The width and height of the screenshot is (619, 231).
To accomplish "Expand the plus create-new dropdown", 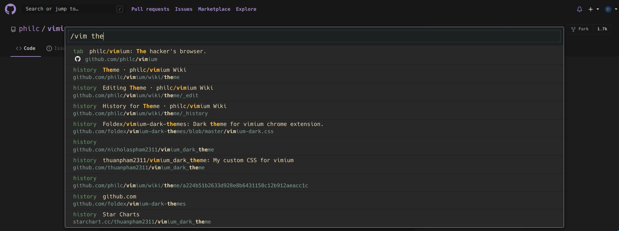I will pyautogui.click(x=593, y=9).
